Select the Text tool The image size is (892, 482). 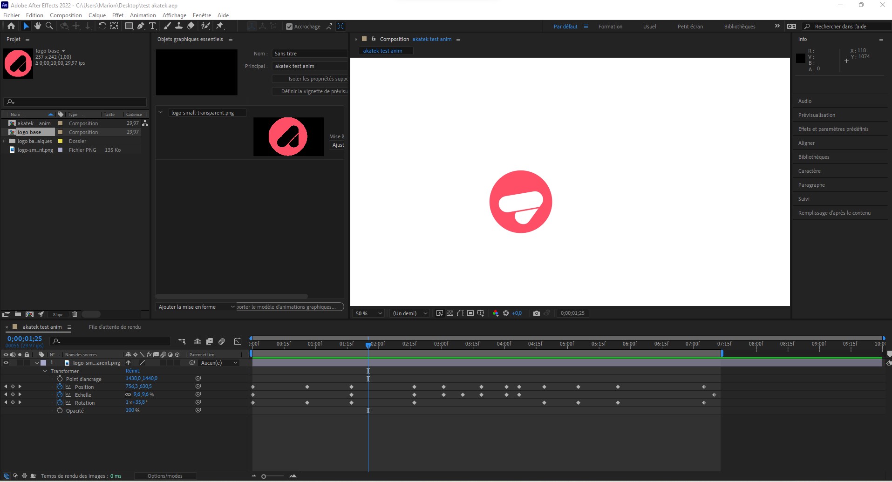coord(153,26)
